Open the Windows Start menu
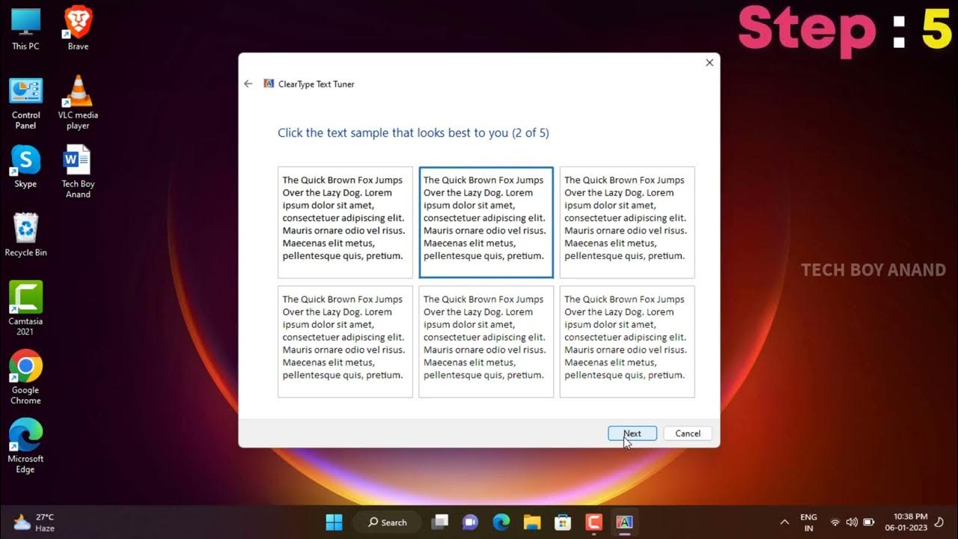Screen dimensions: 958x539 [x=334, y=522]
